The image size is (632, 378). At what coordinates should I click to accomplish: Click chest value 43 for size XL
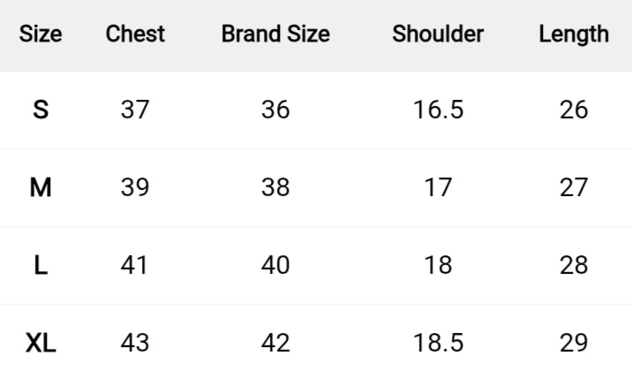[135, 343]
